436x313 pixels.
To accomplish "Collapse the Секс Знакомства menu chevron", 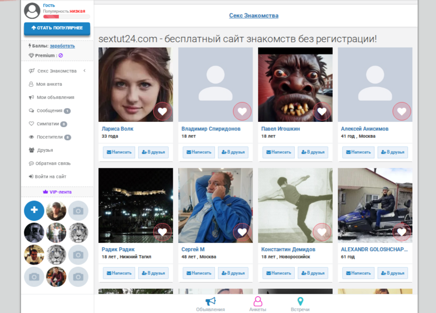I will [x=85, y=71].
